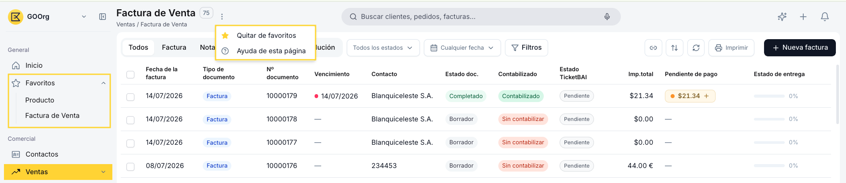The image size is (846, 183).
Task: Refresh the invoice list
Action: pyautogui.click(x=696, y=48)
